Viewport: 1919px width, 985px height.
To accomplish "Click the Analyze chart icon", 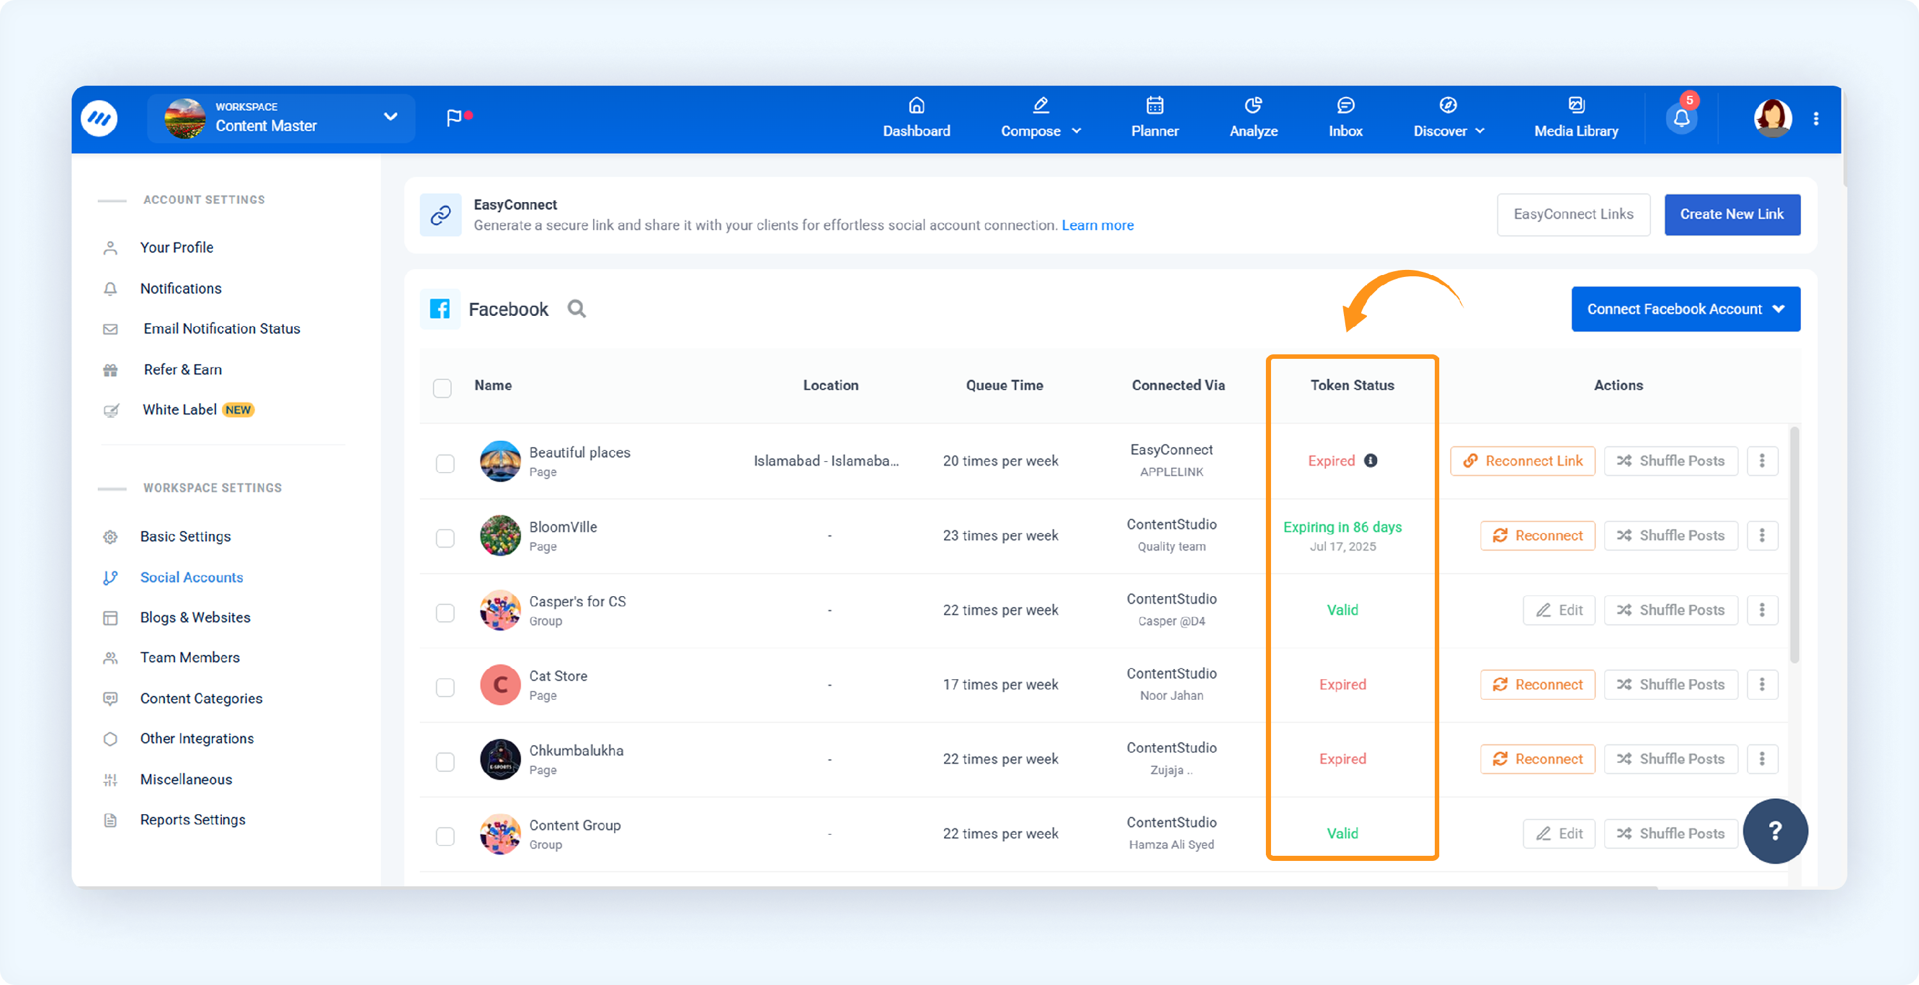I will point(1253,105).
